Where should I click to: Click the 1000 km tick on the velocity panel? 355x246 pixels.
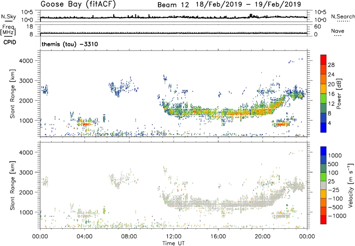[x=26, y=212]
